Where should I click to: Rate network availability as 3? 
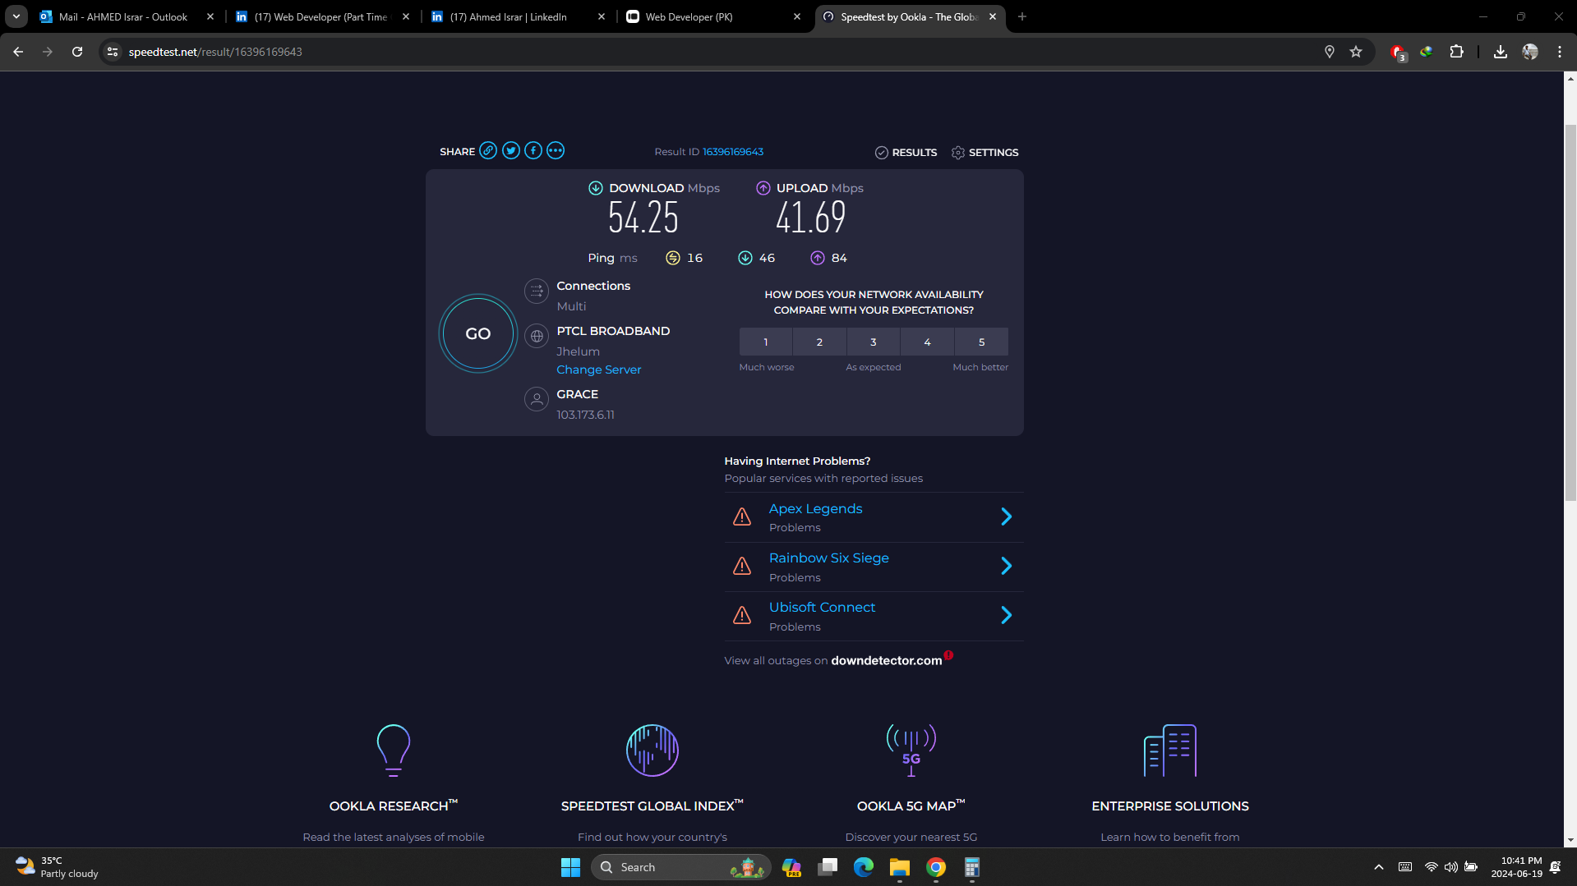coord(873,342)
